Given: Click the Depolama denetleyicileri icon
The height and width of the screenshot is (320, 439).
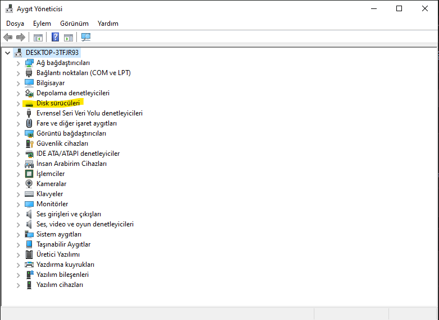Looking at the screenshot, I should click(29, 93).
